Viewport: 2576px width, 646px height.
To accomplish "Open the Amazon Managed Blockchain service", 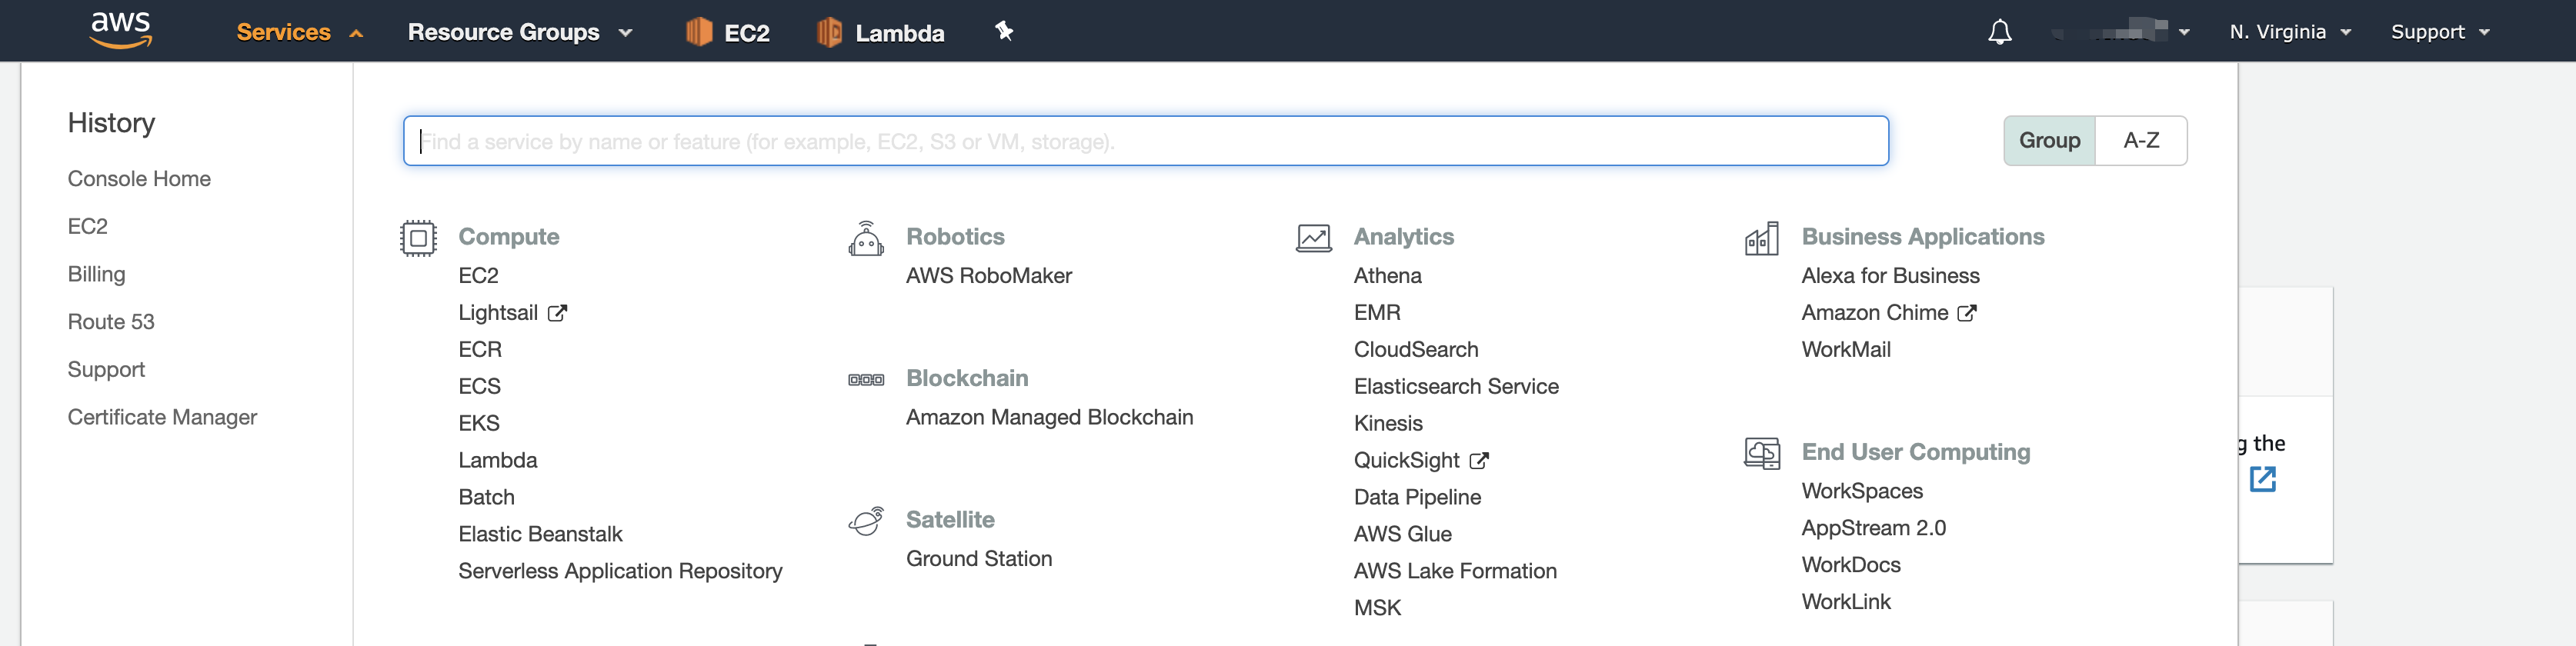I will pyautogui.click(x=1049, y=417).
